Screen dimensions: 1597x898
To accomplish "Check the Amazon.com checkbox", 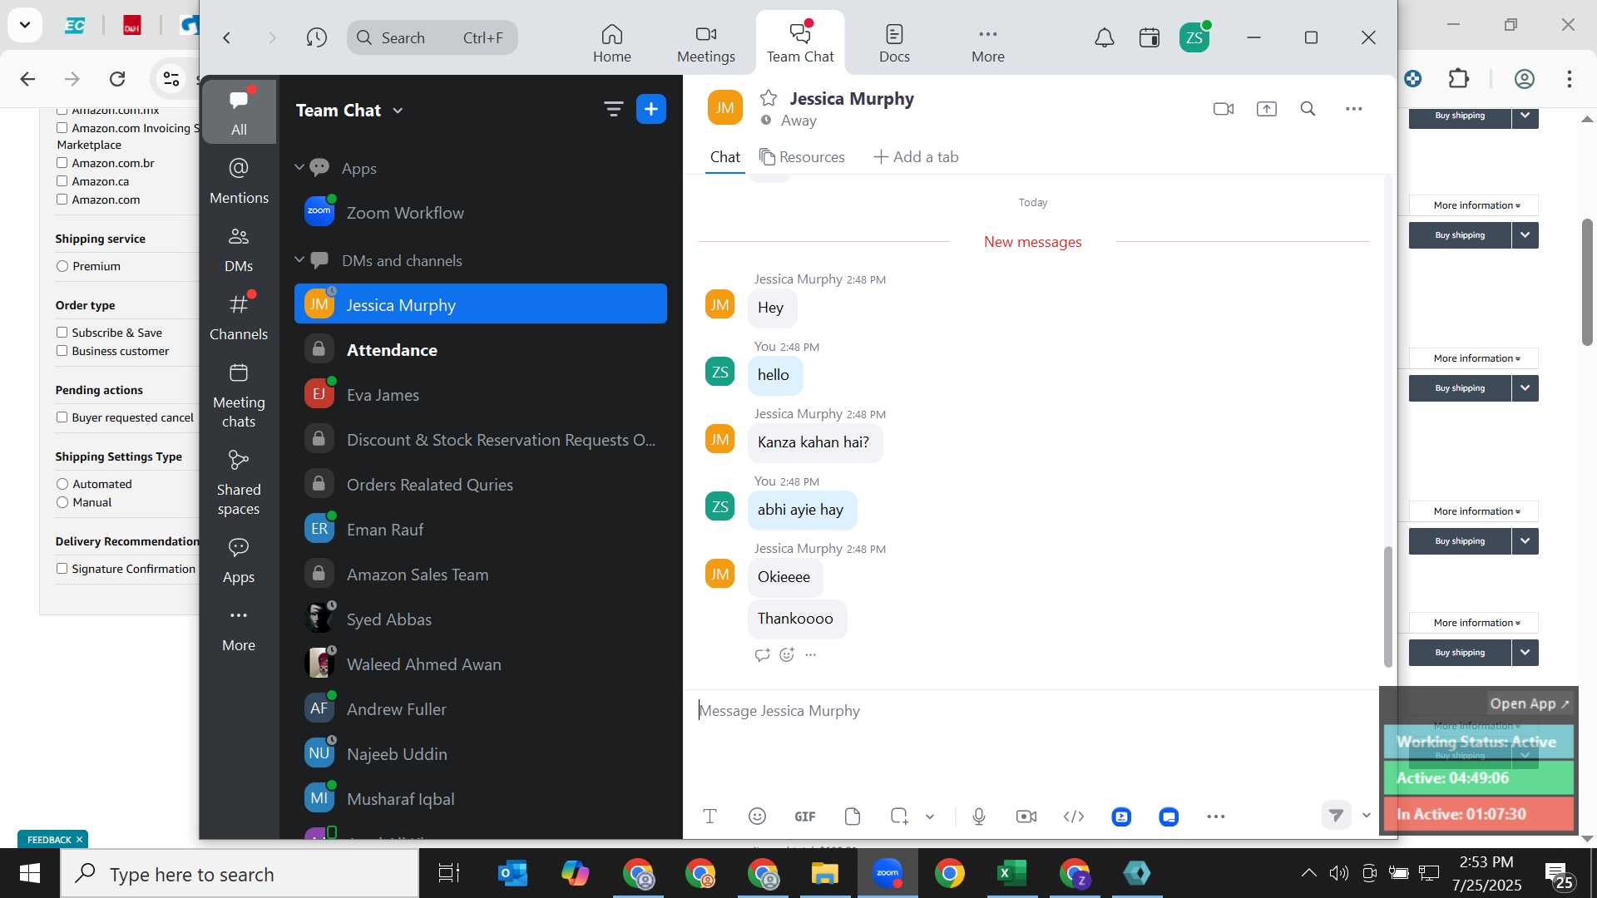I will pos(62,200).
